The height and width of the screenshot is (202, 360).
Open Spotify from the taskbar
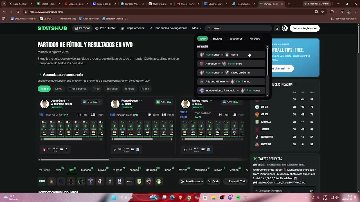tap(238, 198)
